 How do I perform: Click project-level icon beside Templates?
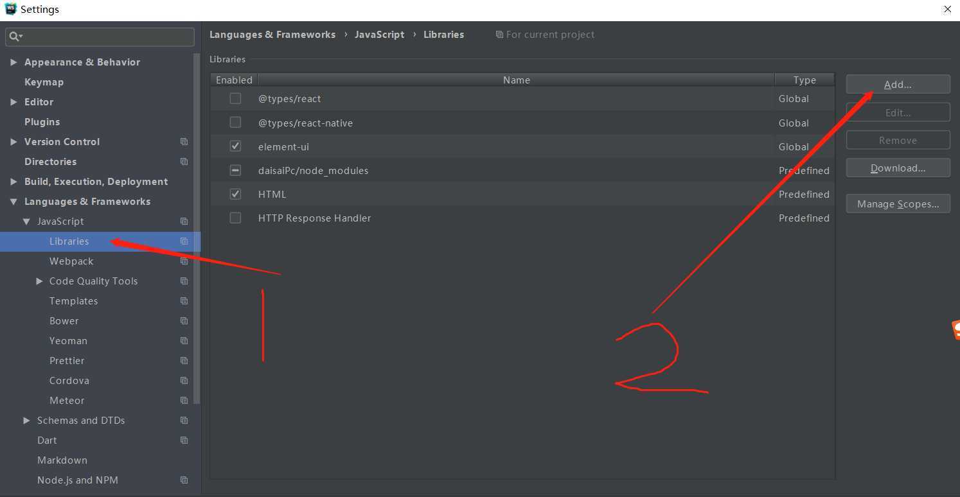tap(184, 301)
